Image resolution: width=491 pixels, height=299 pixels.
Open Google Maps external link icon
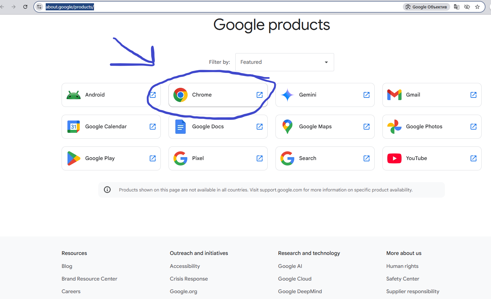(x=367, y=127)
